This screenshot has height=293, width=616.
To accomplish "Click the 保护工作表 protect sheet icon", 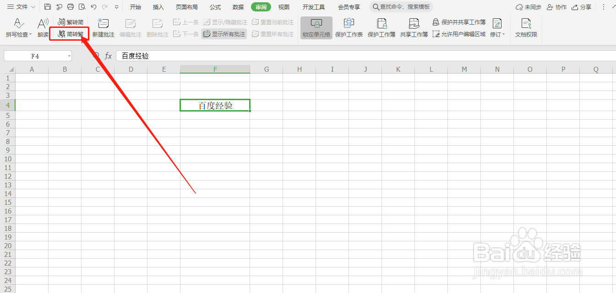I will pos(349,23).
